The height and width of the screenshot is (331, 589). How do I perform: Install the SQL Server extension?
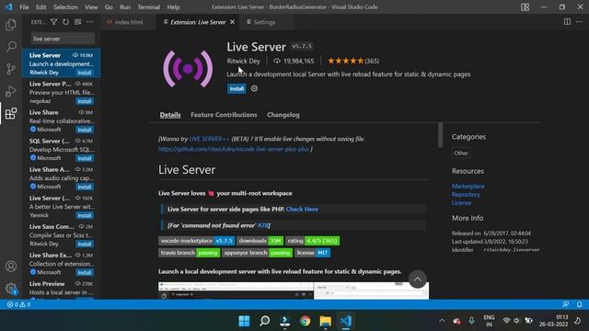pyautogui.click(x=85, y=158)
